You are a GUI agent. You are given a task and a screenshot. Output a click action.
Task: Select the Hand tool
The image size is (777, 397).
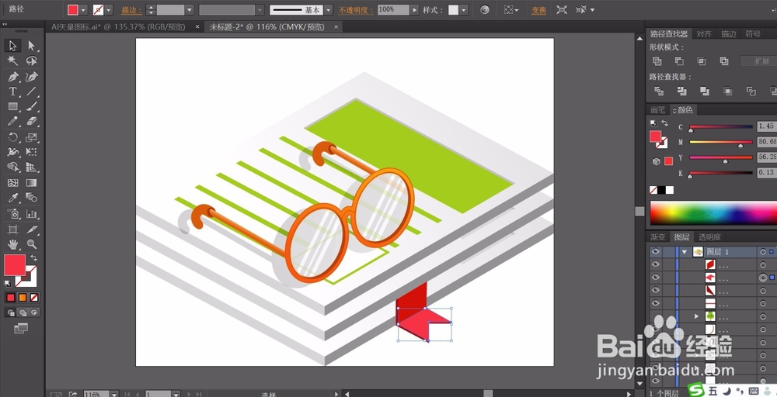pos(13,243)
